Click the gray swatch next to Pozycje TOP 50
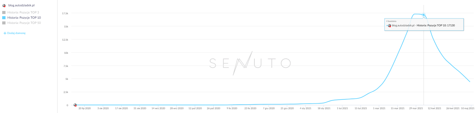Viewport: 476px width, 113px height. click(4, 23)
